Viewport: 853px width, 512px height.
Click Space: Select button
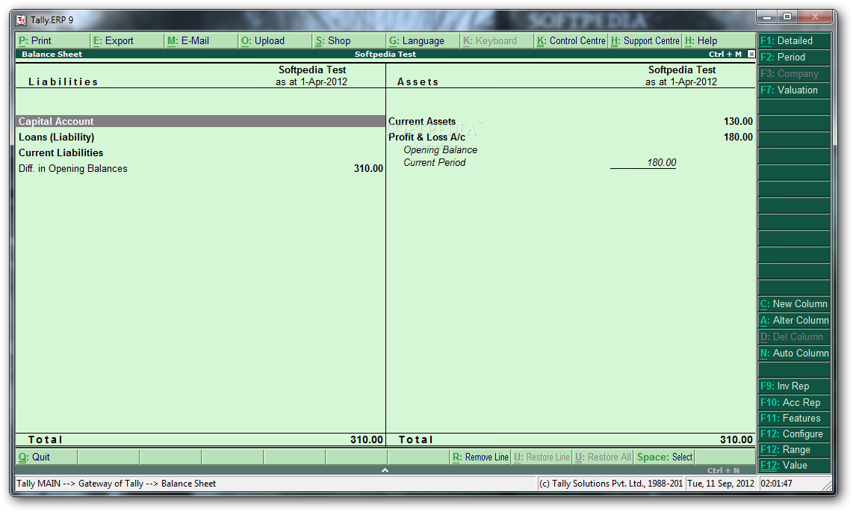pos(664,457)
